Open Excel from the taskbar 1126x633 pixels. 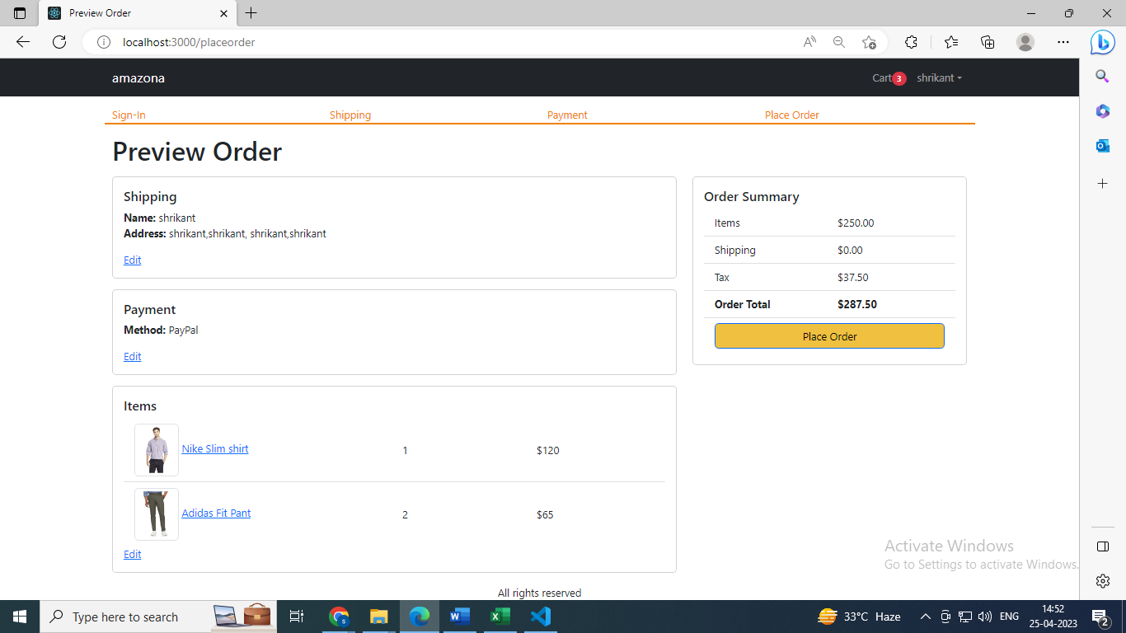pos(500,616)
